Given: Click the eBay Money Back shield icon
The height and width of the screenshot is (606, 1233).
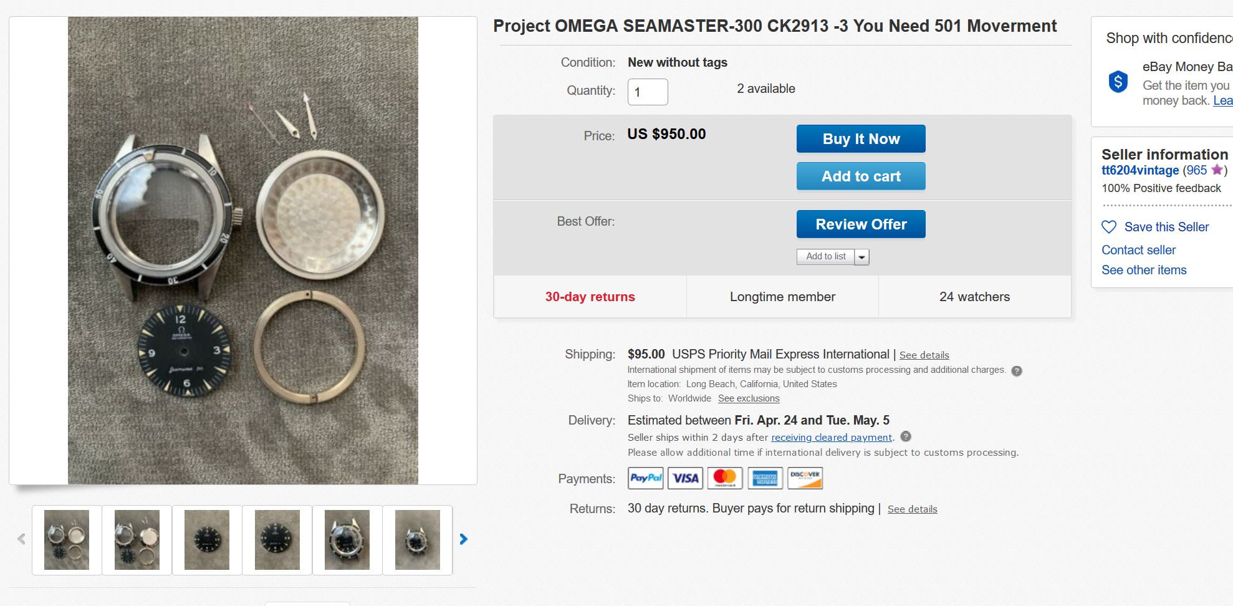Looking at the screenshot, I should (1118, 82).
